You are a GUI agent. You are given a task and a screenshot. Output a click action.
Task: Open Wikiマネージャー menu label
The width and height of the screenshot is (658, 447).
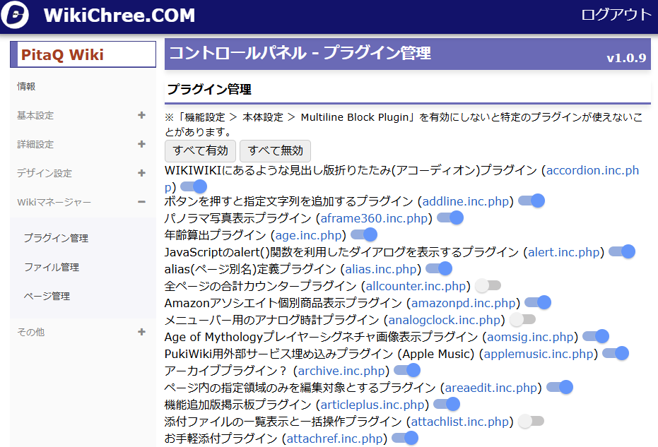[x=54, y=202]
